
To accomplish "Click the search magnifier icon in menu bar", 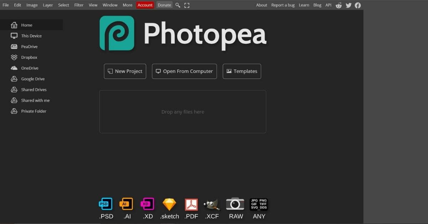I will (178, 5).
